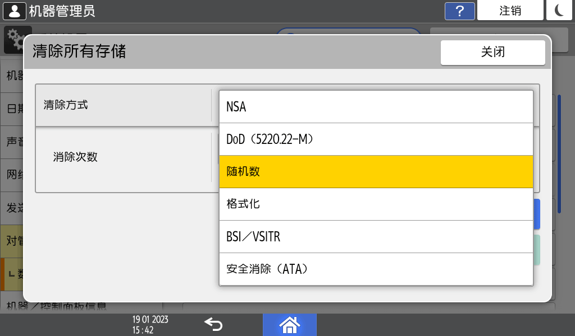The width and height of the screenshot is (575, 336).
Task: Close the 清除所有存储 dialog with 关闭
Action: click(492, 53)
